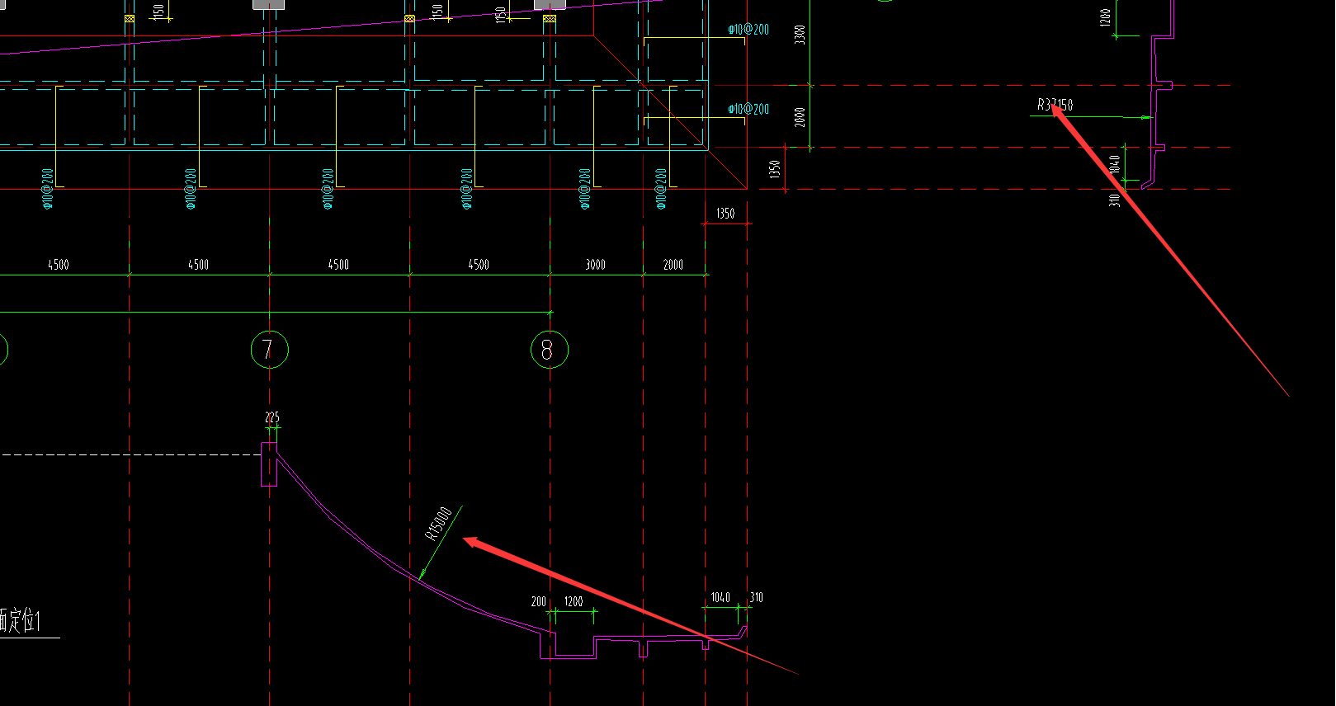Select the R15000 radius label on the arc
Viewport: 1336px width, 706px height.
[438, 523]
